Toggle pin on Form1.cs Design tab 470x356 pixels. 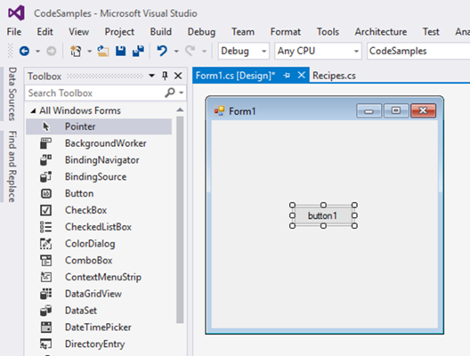287,76
